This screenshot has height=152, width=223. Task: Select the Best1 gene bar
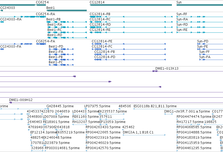[67, 10]
